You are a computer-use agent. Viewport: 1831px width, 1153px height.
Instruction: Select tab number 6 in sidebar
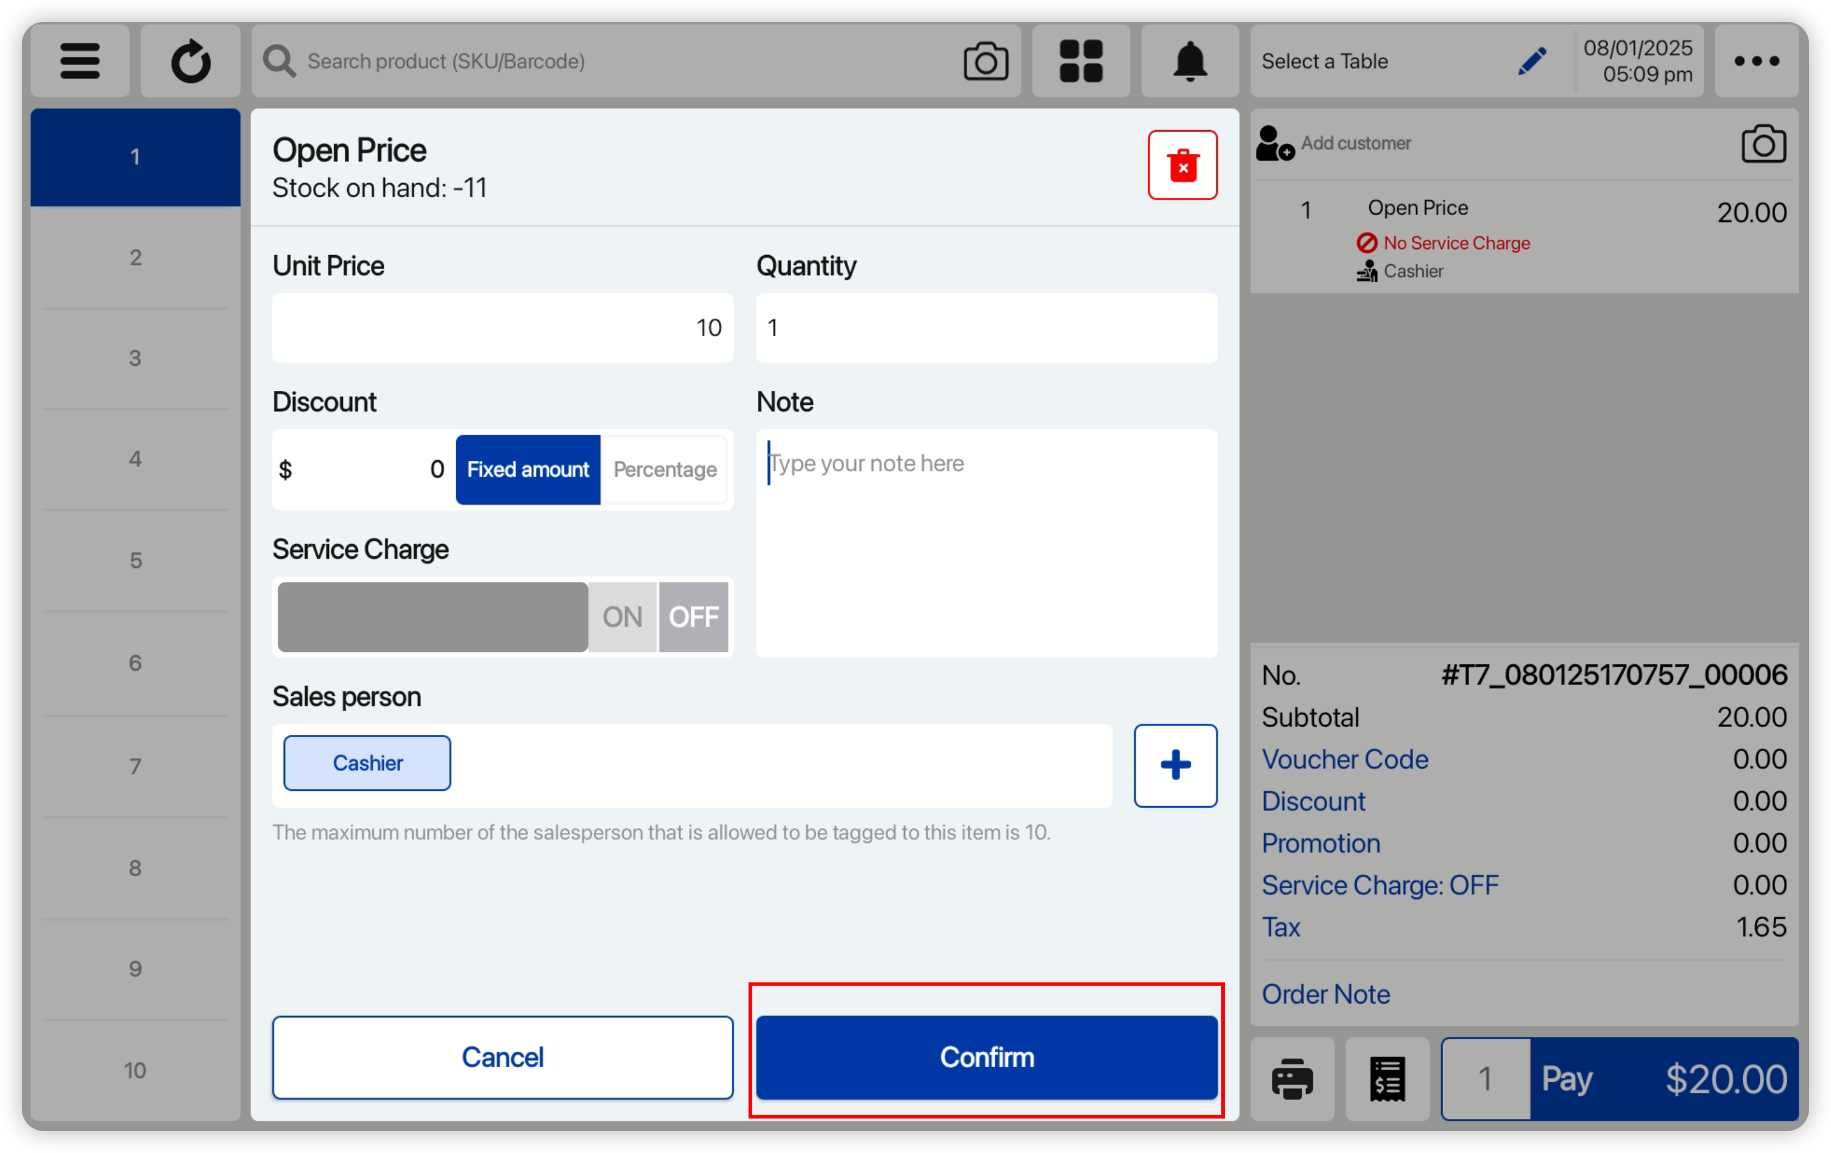tap(135, 663)
